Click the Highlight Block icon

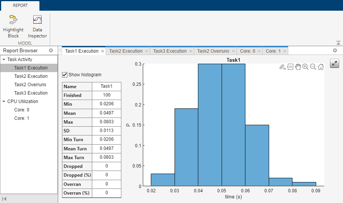[13, 19]
